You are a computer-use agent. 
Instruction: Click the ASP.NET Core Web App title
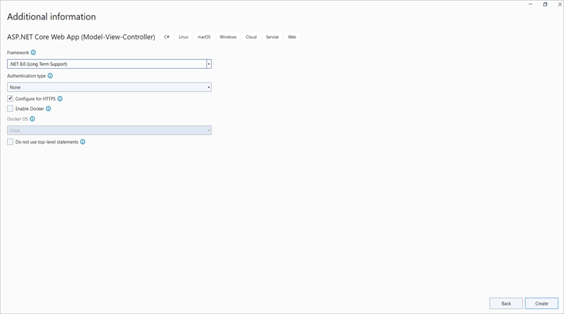[x=81, y=37]
